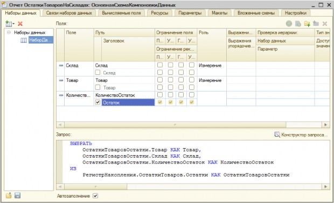Maximize the schema editor window

click(x=321, y=5)
